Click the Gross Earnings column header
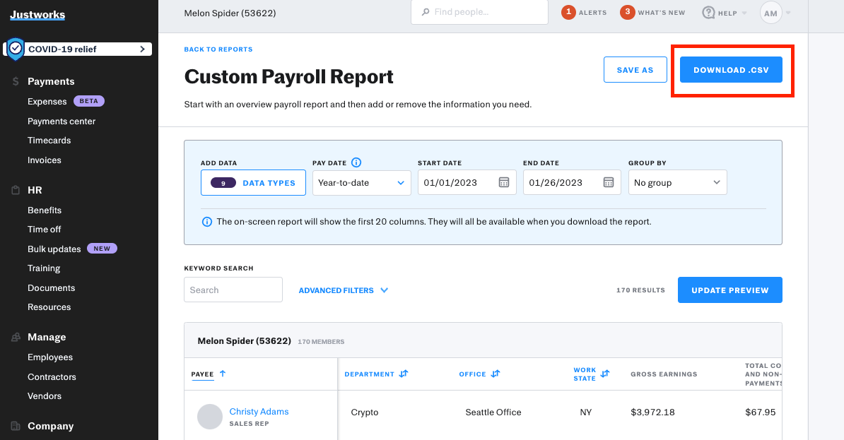Image resolution: width=844 pixels, height=440 pixels. (664, 374)
